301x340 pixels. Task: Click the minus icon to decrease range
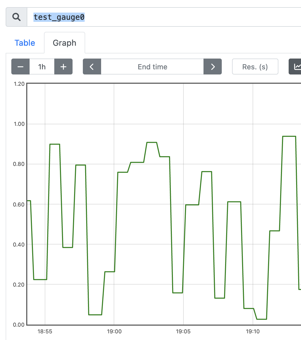21,67
